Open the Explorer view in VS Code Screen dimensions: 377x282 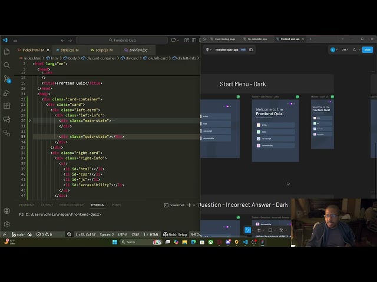pos(6,52)
